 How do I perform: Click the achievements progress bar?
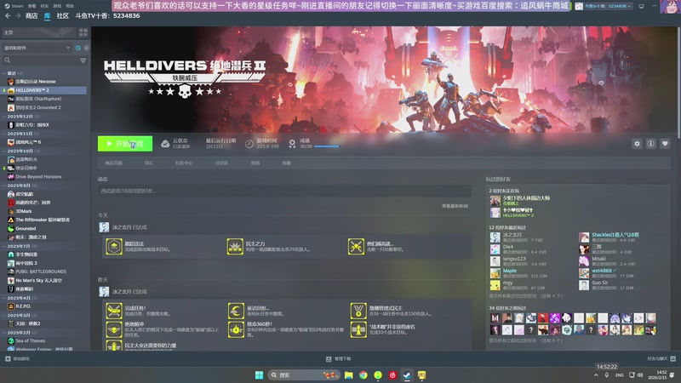327,146
